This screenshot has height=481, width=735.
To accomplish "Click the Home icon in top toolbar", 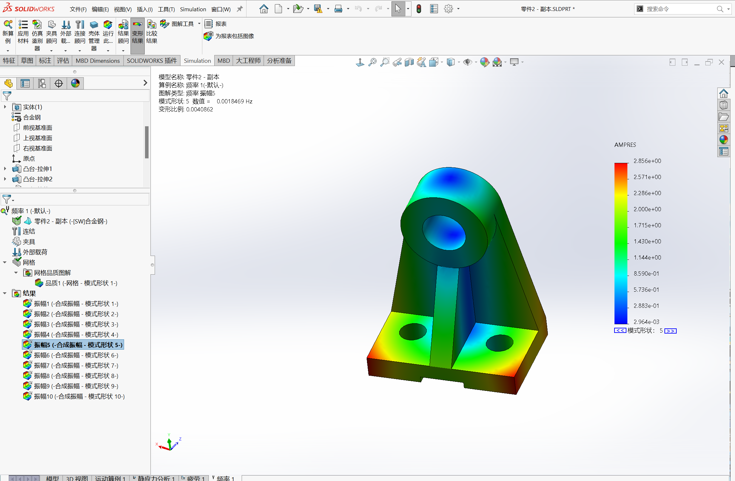I will [x=264, y=9].
